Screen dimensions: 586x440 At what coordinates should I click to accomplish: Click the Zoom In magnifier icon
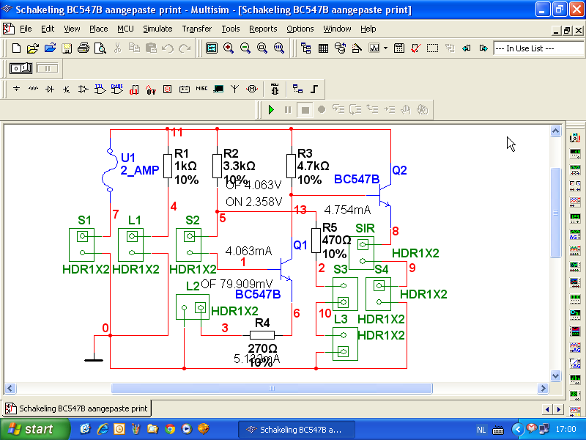pyautogui.click(x=229, y=48)
